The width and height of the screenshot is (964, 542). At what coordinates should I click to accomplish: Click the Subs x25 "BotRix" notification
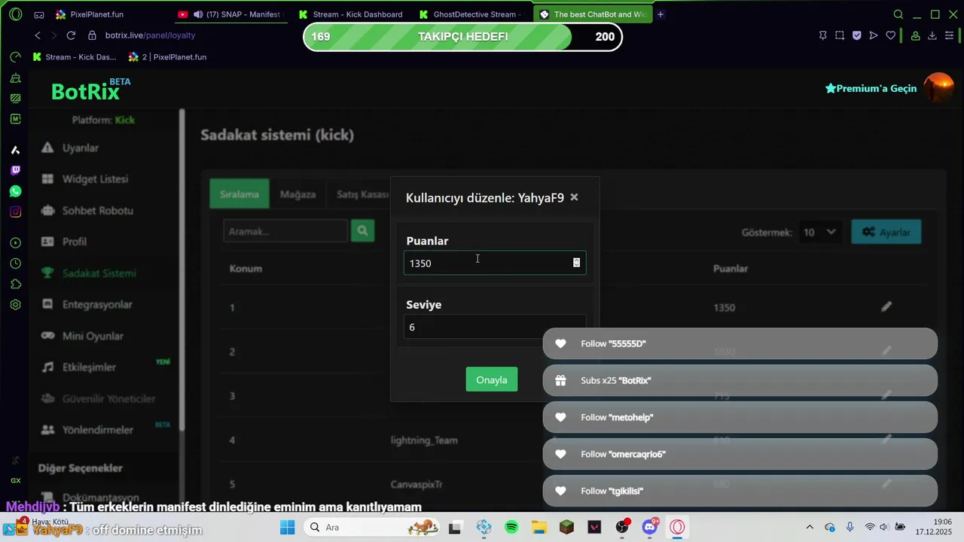[740, 380]
